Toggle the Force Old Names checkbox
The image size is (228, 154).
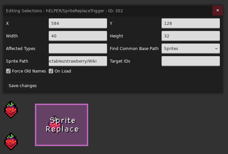[x=8, y=71]
